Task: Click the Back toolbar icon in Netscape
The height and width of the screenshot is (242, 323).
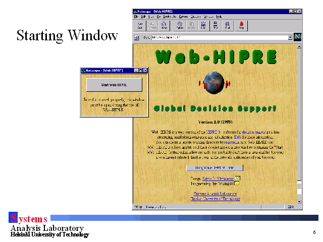Action: click(140, 25)
